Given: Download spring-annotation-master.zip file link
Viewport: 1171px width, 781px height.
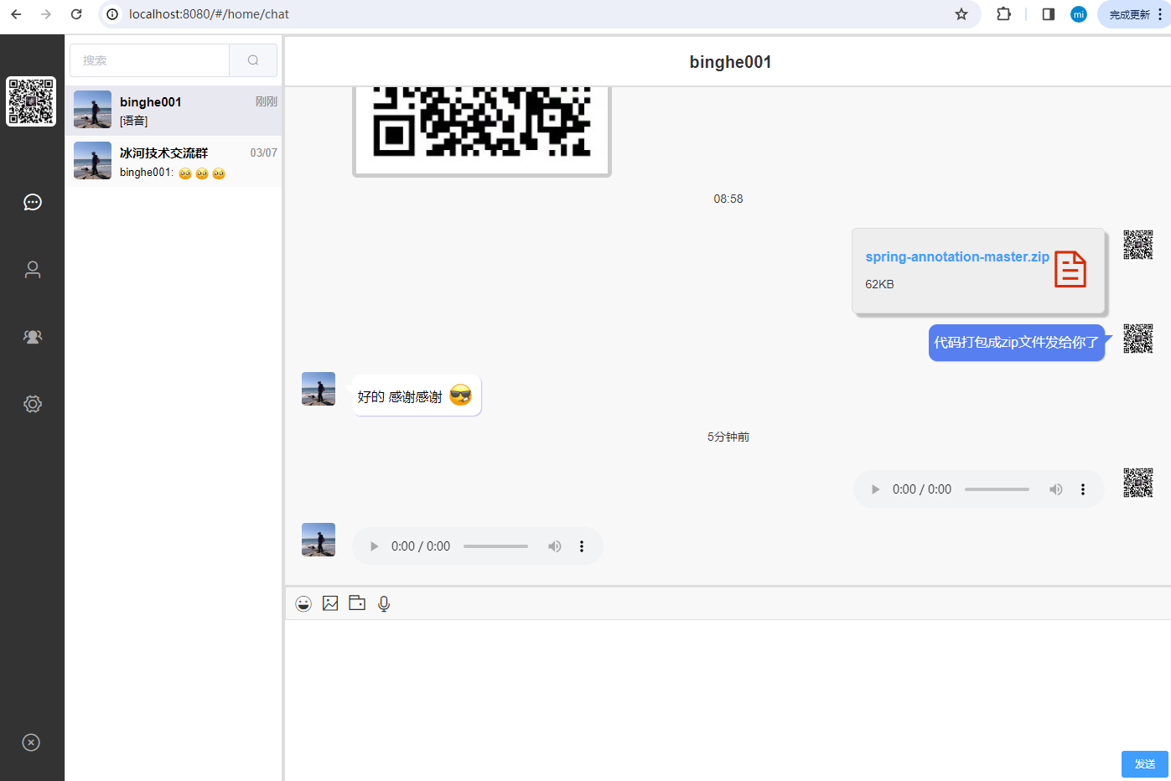Looking at the screenshot, I should tap(957, 257).
